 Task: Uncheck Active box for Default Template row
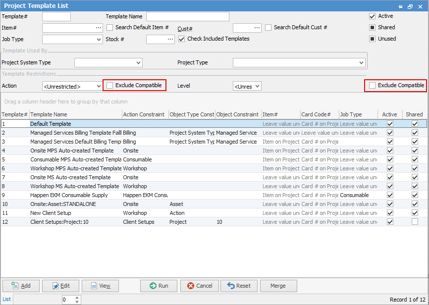(x=390, y=124)
